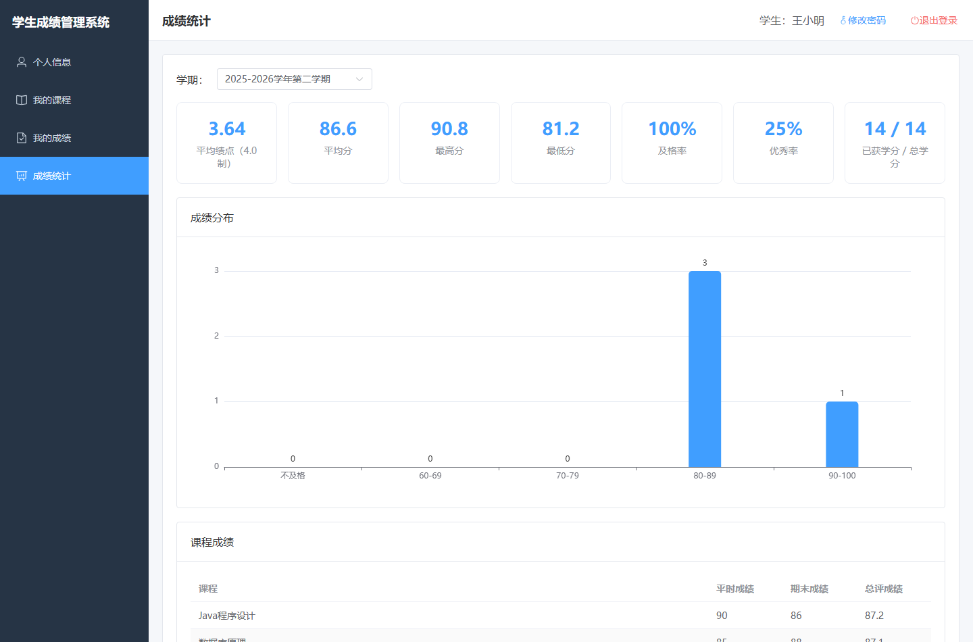The width and height of the screenshot is (973, 642).
Task: Open the 学期 semester dropdown
Action: coord(295,79)
